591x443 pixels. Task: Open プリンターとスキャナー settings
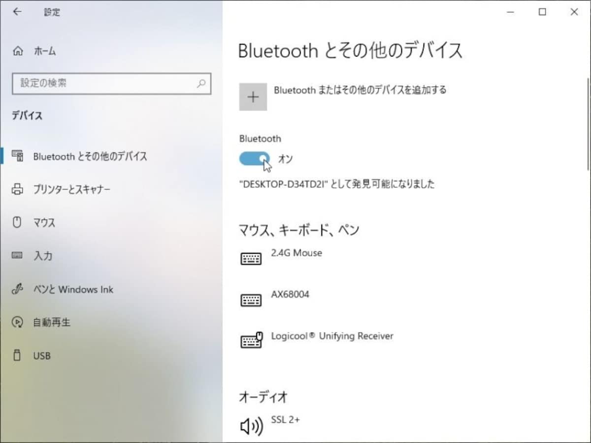[x=71, y=189]
